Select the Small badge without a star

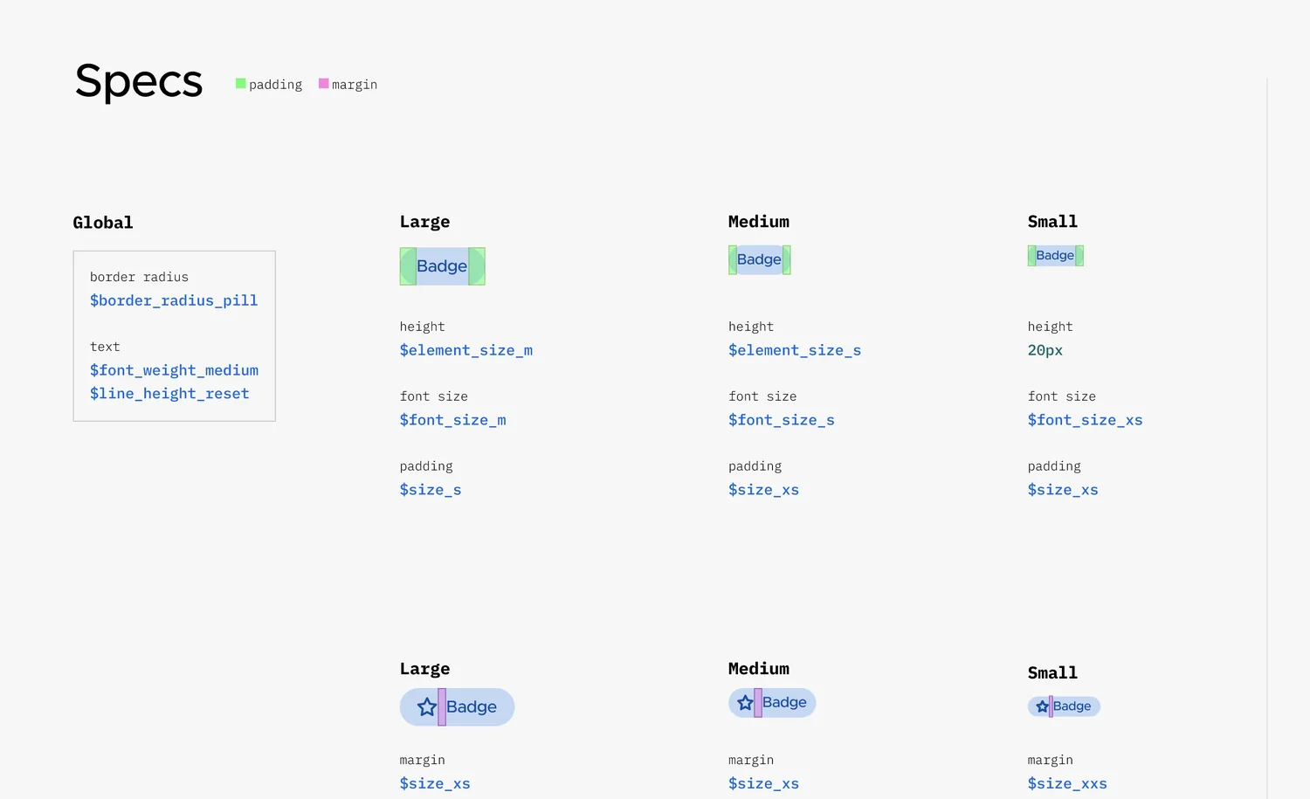pyautogui.click(x=1056, y=256)
